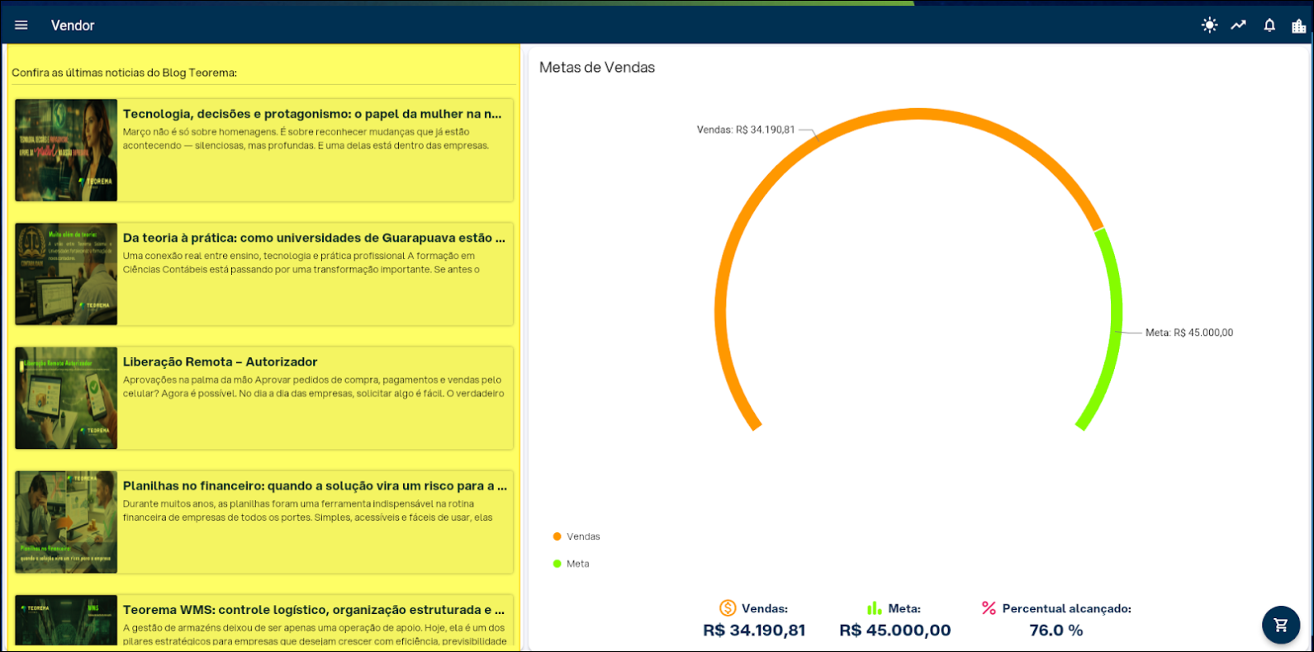Click the green bar chart Meta icon
The image size is (1314, 652).
874,608
